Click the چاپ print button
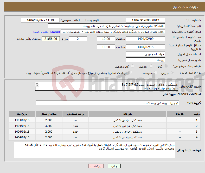 114,166
